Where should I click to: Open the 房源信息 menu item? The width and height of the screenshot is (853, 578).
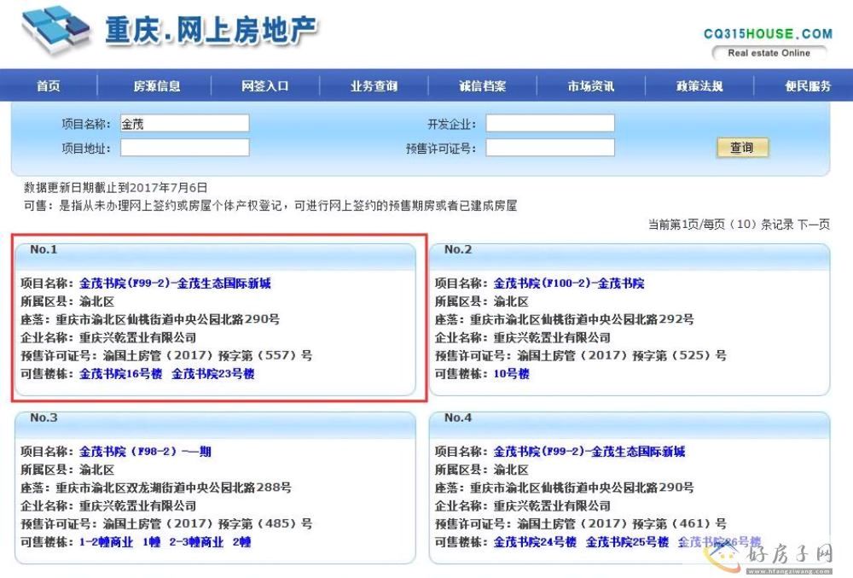157,86
